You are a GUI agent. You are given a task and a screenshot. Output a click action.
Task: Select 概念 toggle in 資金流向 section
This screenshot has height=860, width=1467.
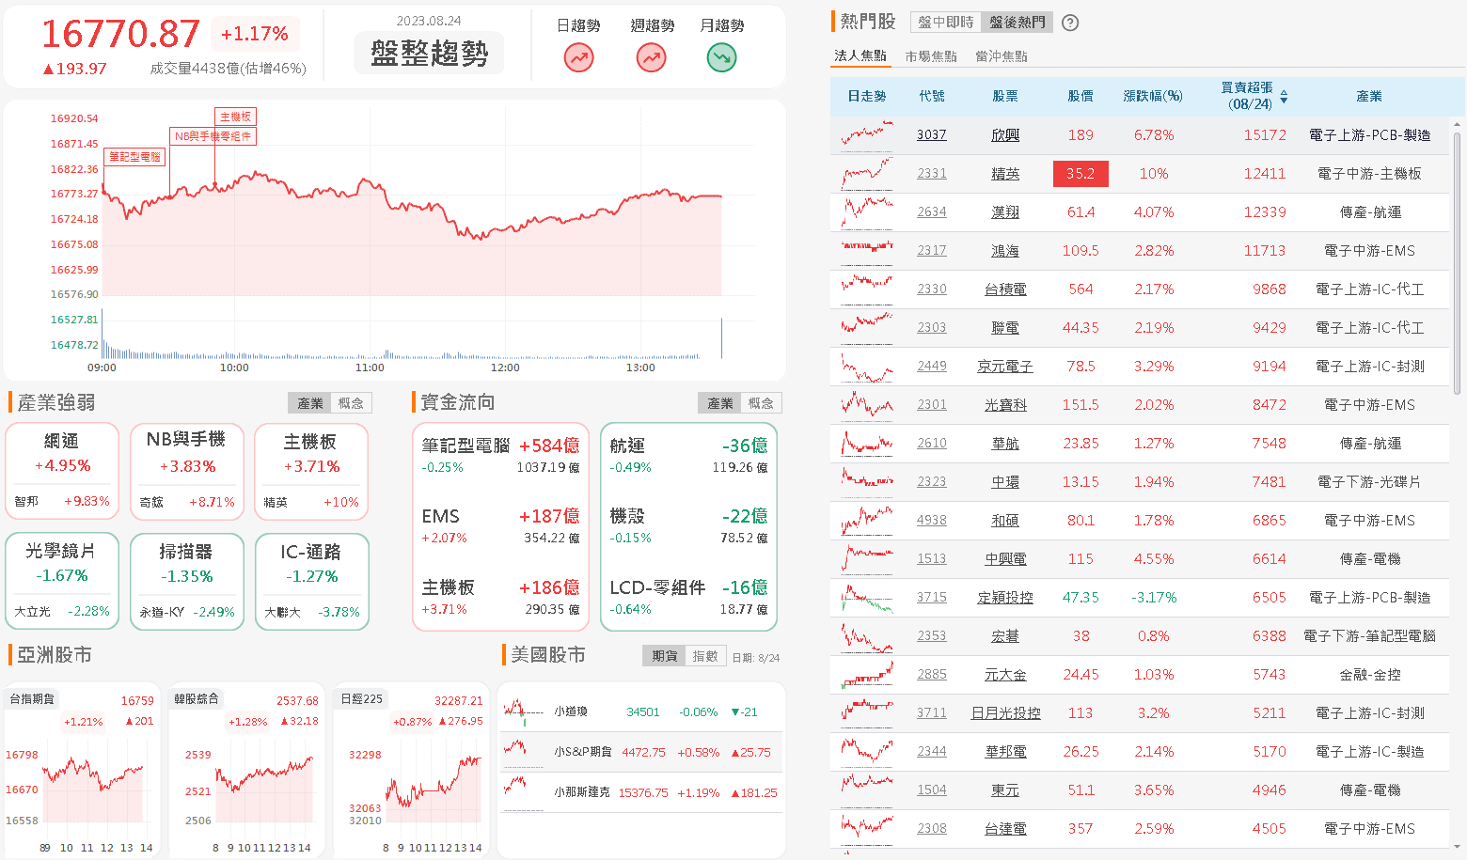click(761, 403)
